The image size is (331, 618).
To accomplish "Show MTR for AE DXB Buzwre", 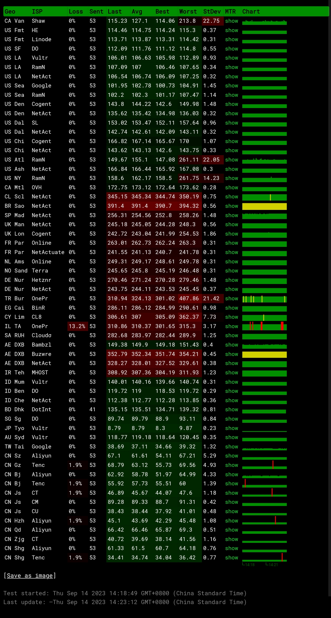I will [231, 354].
